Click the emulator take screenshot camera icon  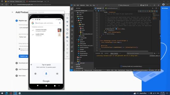point(67,37)
